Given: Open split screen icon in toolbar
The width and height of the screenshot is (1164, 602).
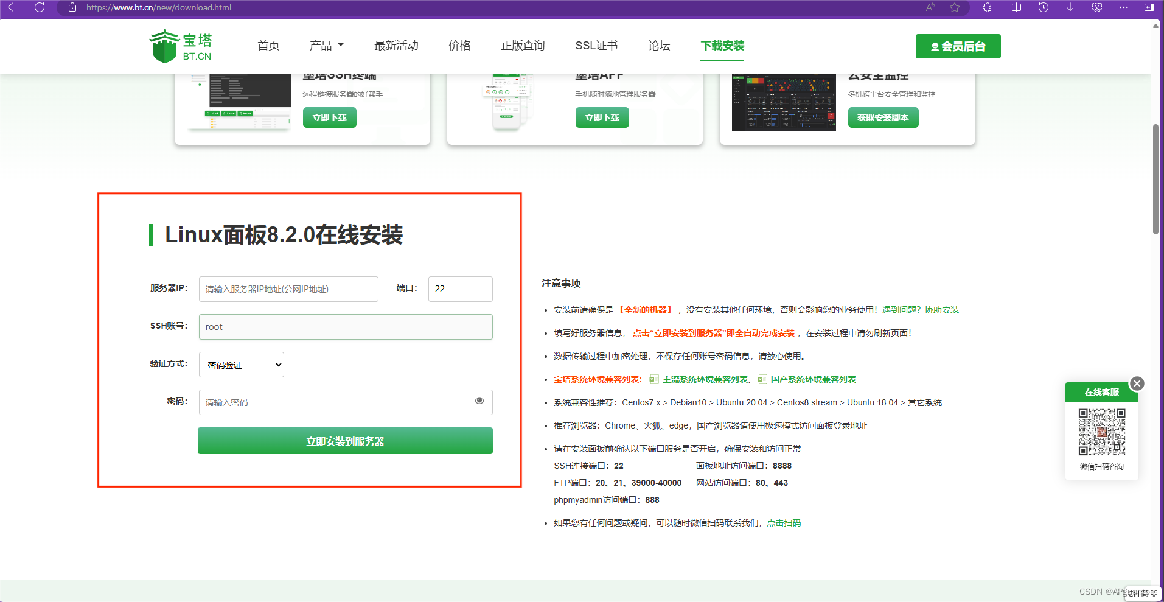Looking at the screenshot, I should tap(1016, 7).
